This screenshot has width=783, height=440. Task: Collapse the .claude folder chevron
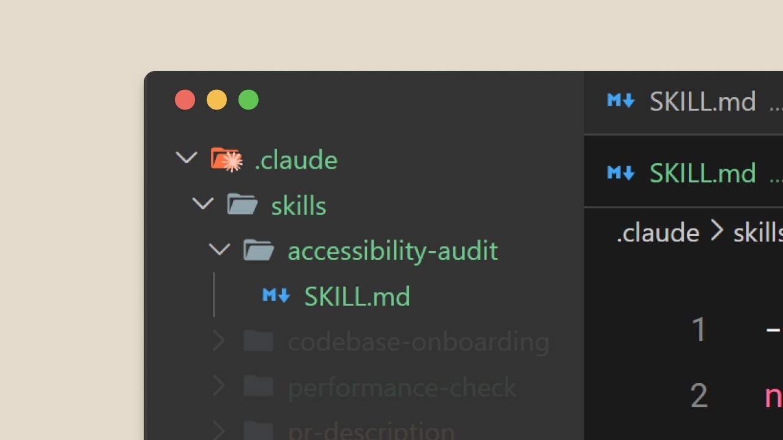click(186, 158)
